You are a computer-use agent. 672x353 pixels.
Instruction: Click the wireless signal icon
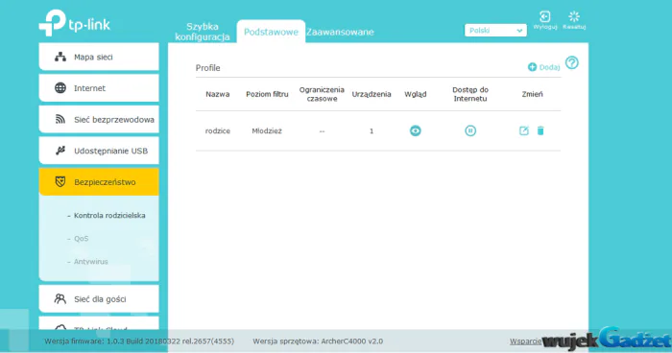click(x=60, y=119)
